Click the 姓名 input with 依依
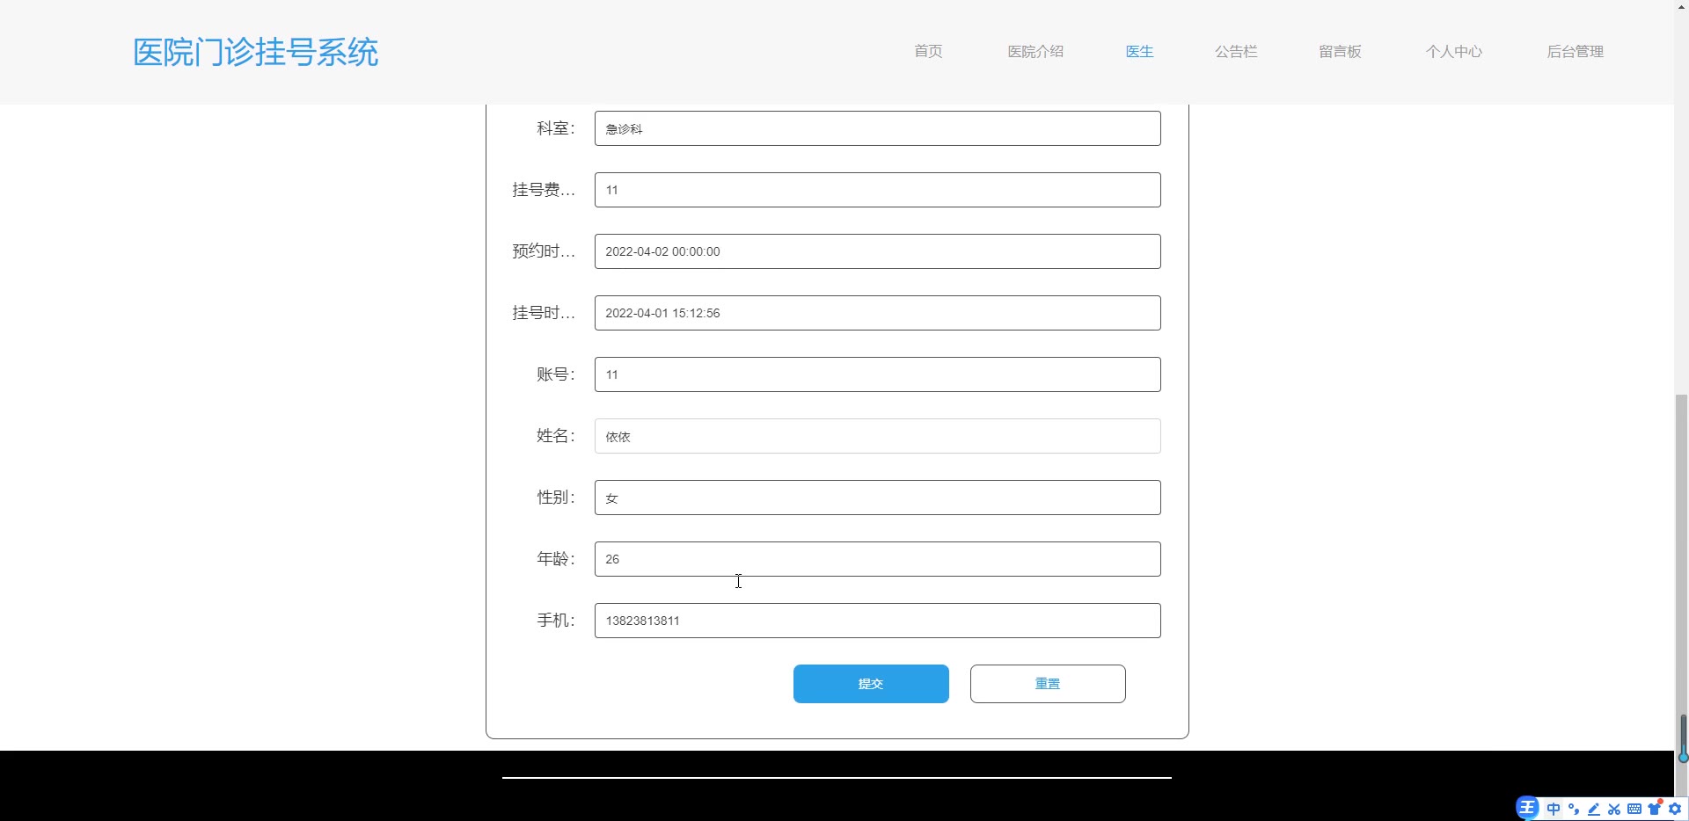Image resolution: width=1689 pixels, height=821 pixels. coord(878,436)
